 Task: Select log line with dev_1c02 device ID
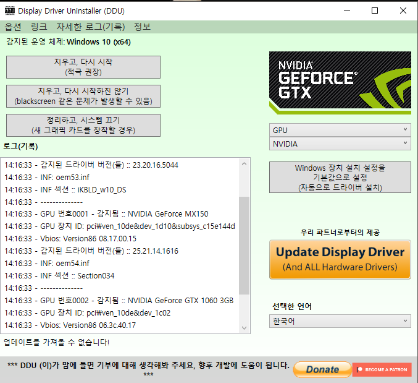[88, 312]
